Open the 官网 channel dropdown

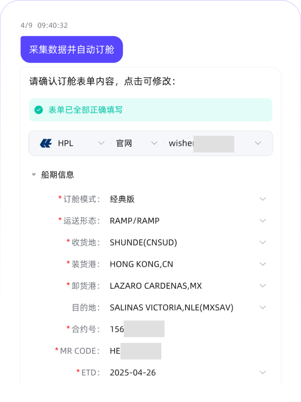coord(154,143)
